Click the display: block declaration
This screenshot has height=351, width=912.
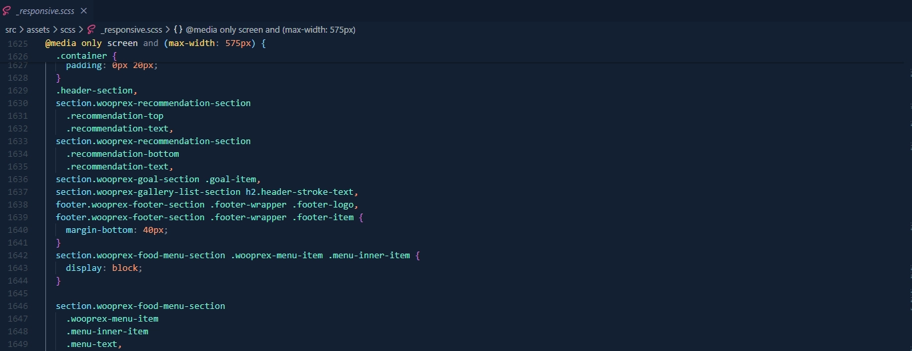click(x=104, y=268)
